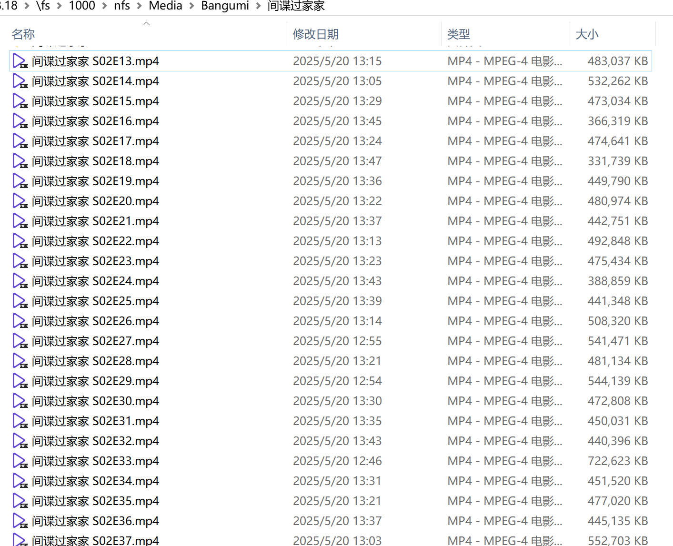Select file 间谍过家家 S02E13.mp4
This screenshot has height=546, width=673.
[330, 61]
